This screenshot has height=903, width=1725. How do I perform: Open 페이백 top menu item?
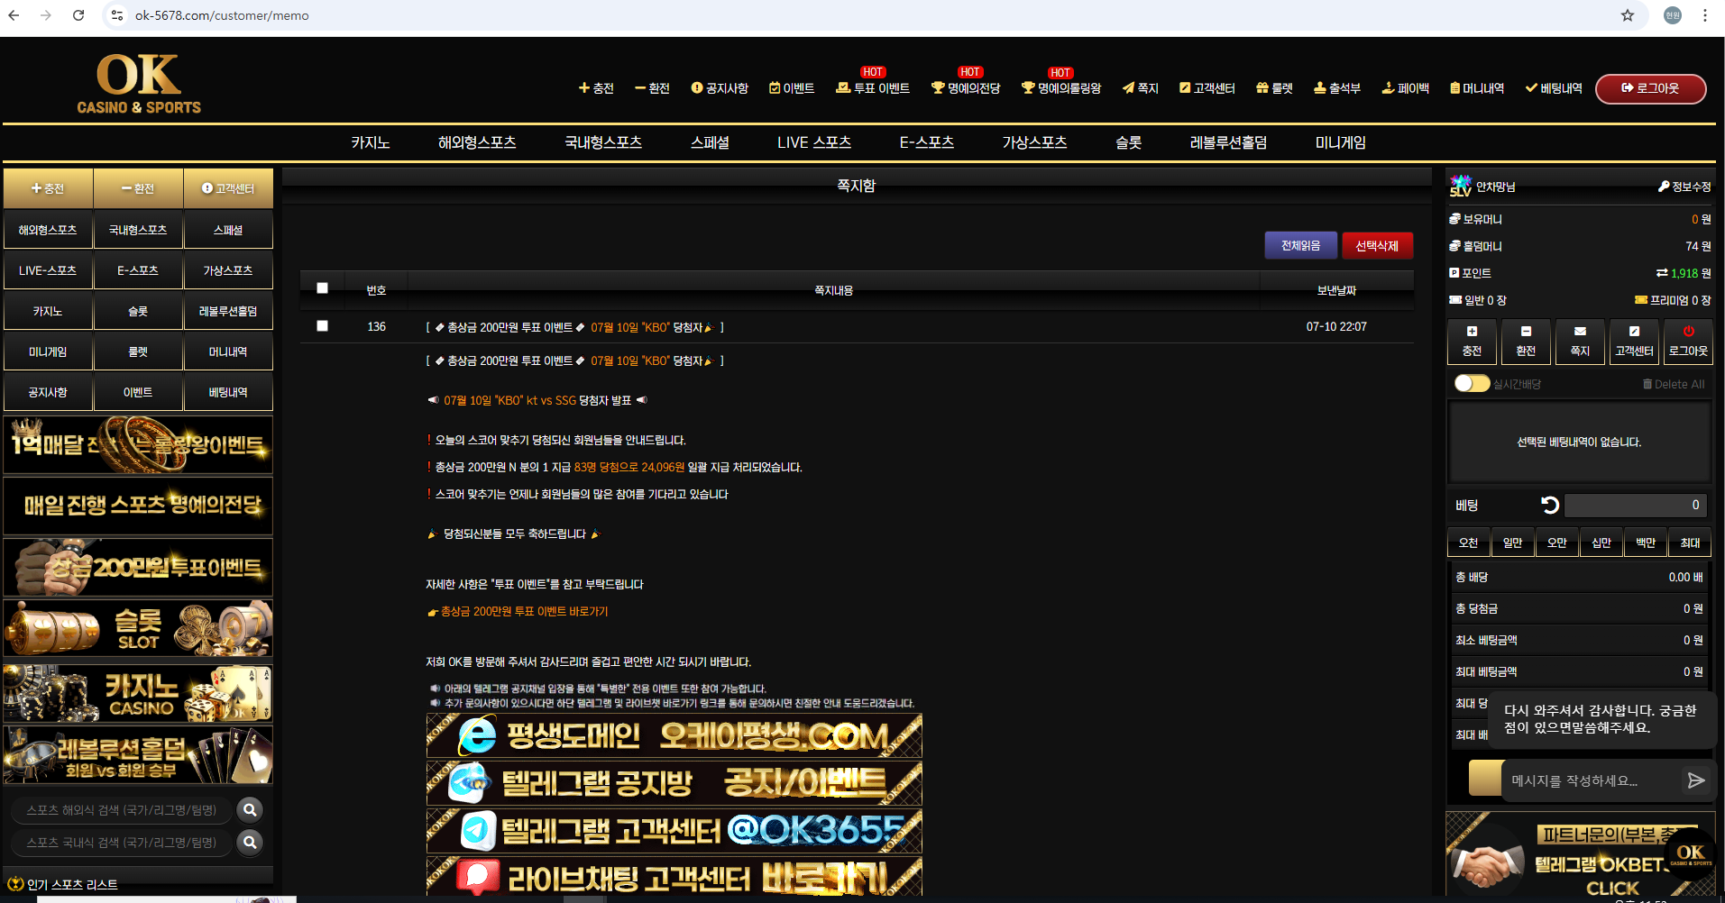coord(1406,88)
